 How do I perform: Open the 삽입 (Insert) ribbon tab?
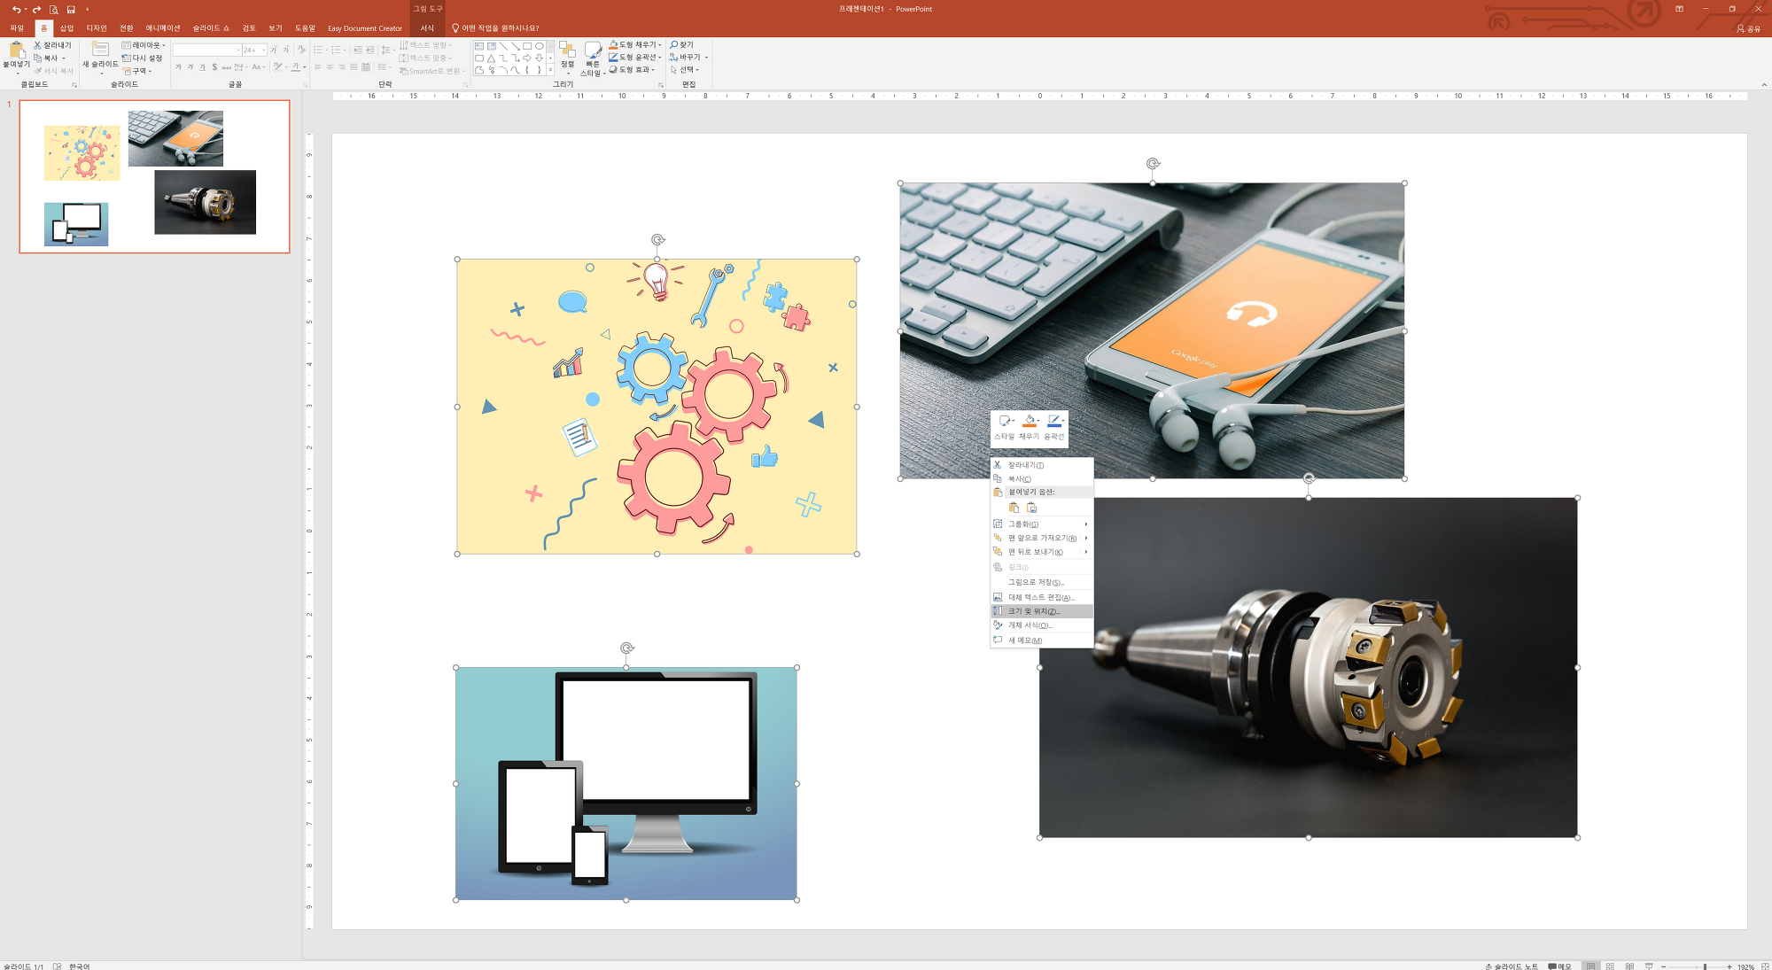(x=66, y=28)
